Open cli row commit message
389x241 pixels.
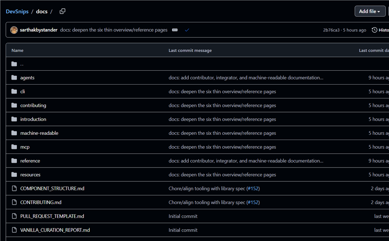coord(222,92)
